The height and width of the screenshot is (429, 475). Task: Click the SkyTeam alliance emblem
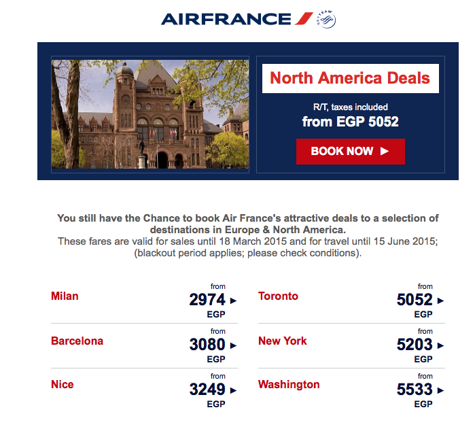[x=326, y=20]
